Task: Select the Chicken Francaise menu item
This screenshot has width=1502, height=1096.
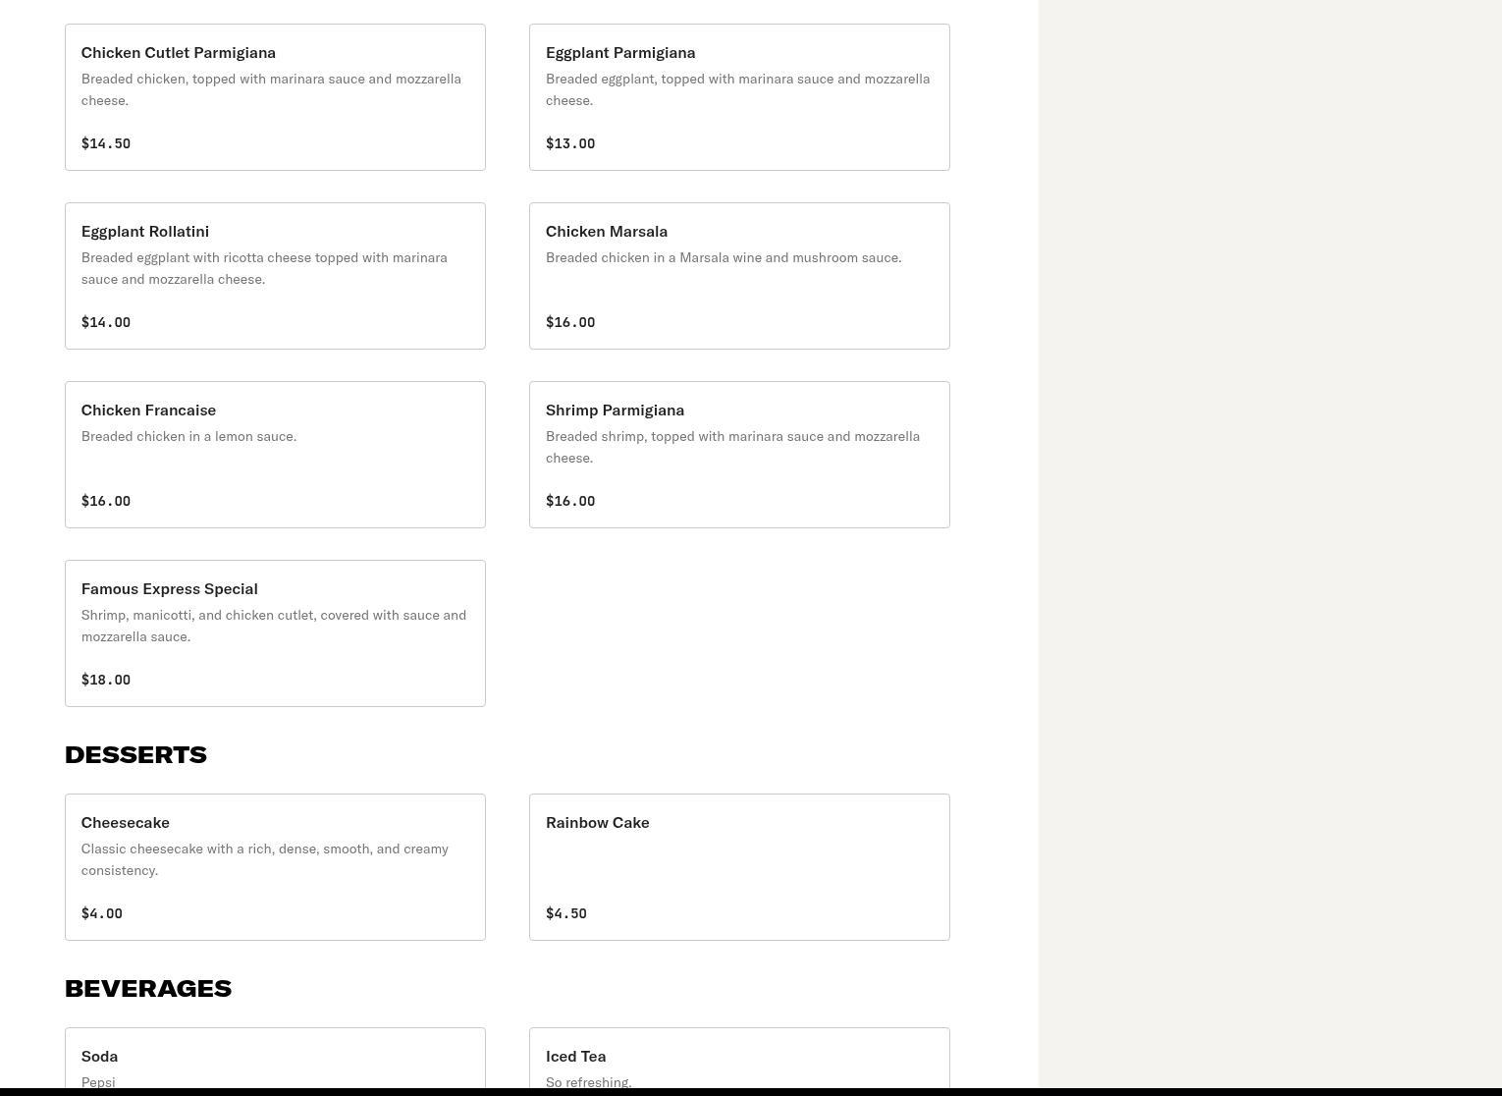Action: pos(275,455)
